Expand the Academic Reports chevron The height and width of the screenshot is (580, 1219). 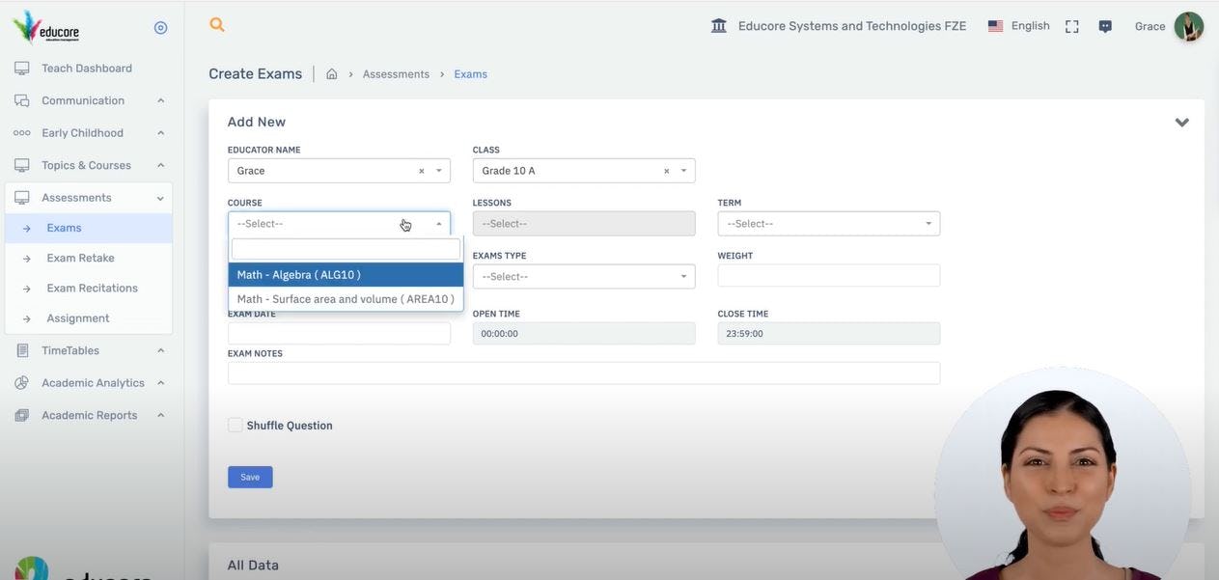coord(160,415)
